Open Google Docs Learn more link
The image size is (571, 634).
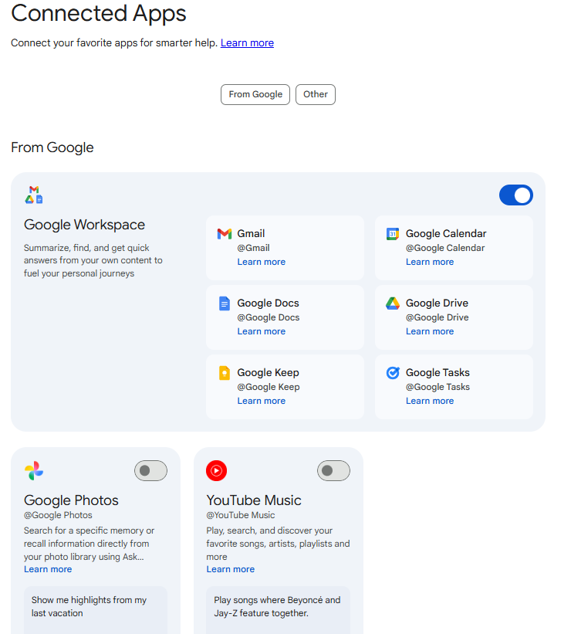(261, 331)
